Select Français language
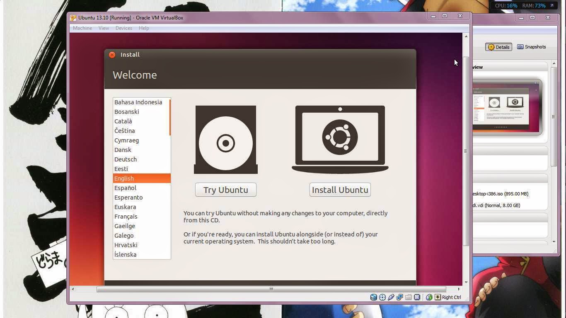Screen dimensions: 566x318 [141, 217]
